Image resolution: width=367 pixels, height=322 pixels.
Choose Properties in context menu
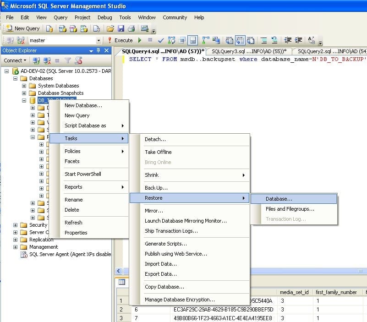coord(89,233)
